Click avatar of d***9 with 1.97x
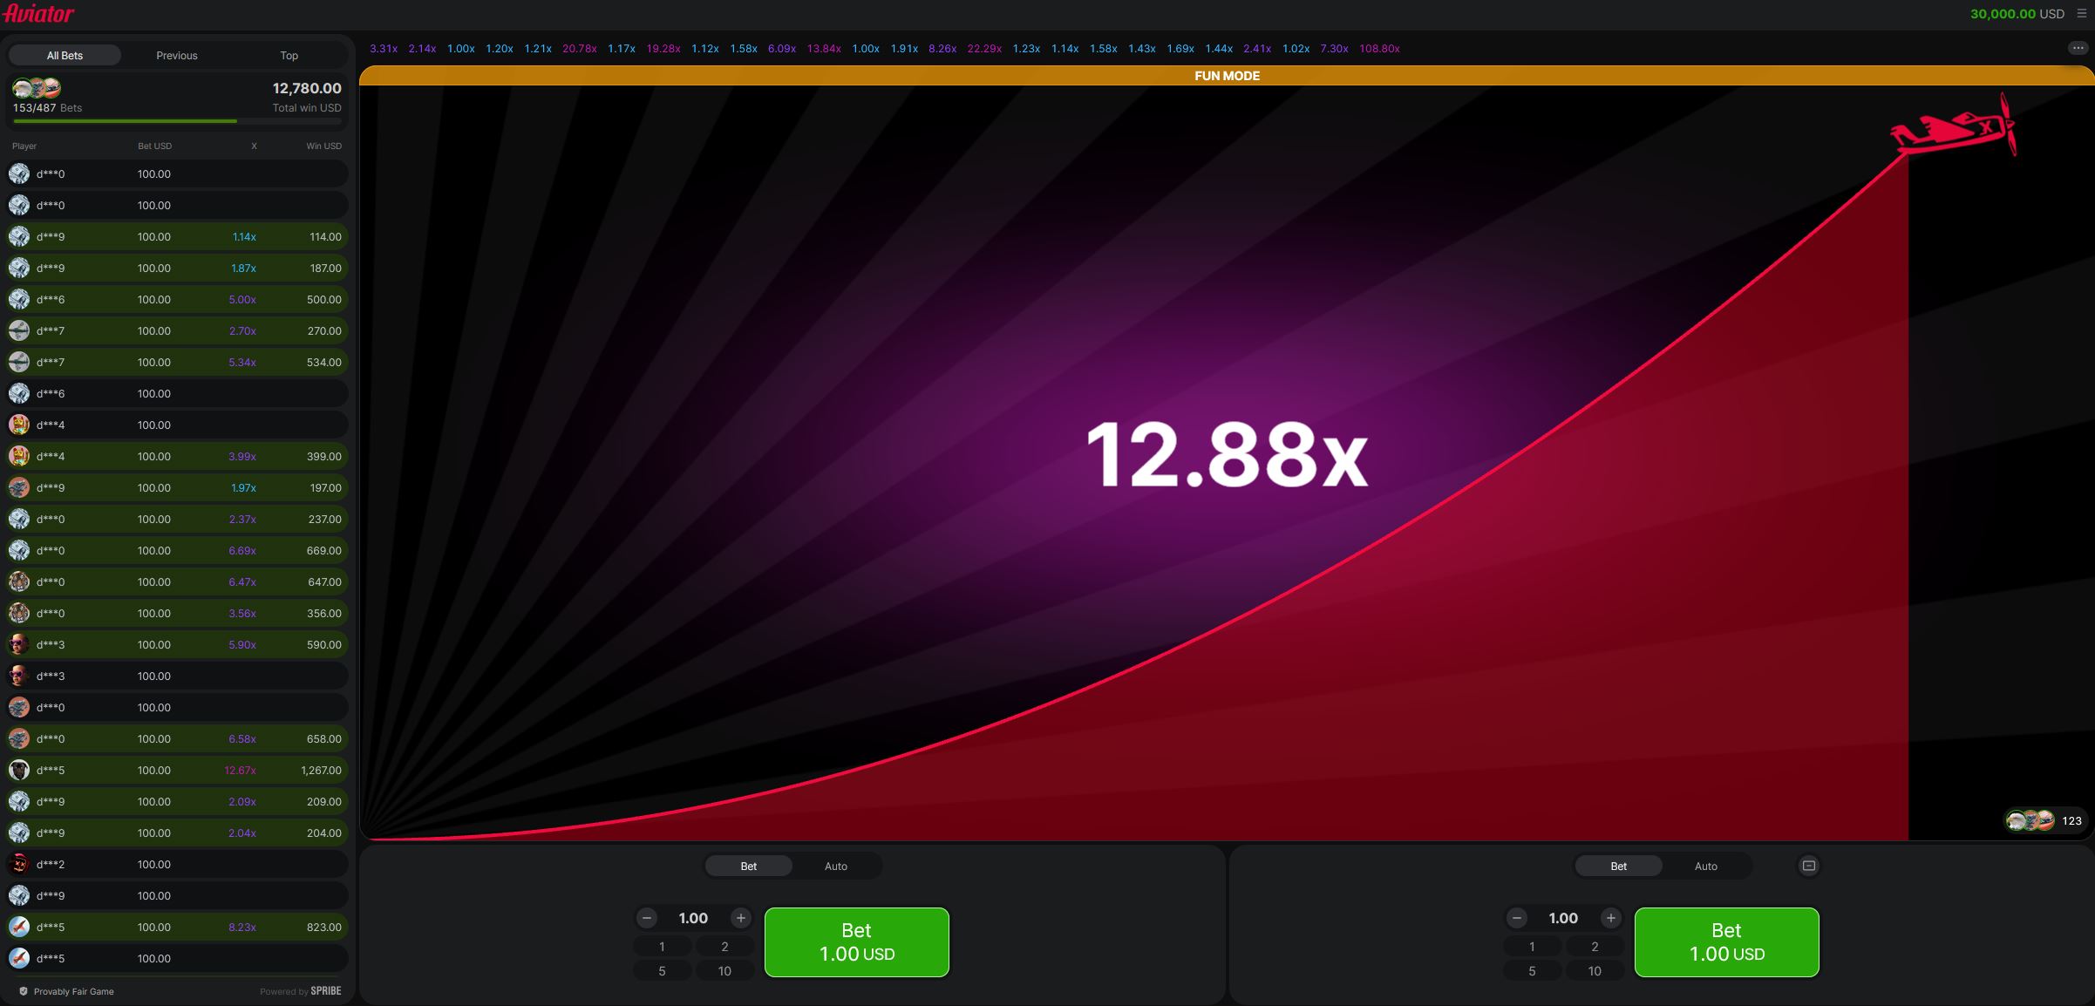 (x=19, y=487)
